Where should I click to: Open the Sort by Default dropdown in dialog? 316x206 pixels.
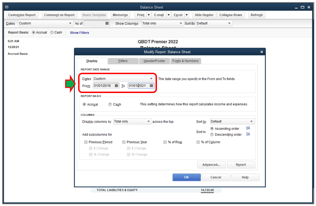[x=232, y=121]
